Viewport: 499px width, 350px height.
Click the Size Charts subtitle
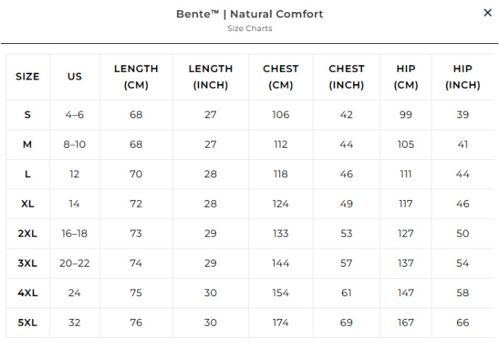(x=250, y=28)
